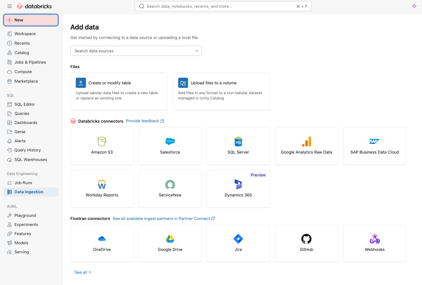Go to Job Runs in sidebar
This screenshot has width=422, height=285.
click(23, 183)
